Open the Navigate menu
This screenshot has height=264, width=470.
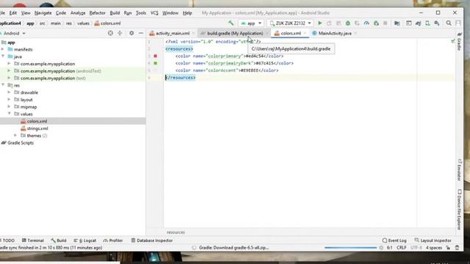[x=43, y=13]
